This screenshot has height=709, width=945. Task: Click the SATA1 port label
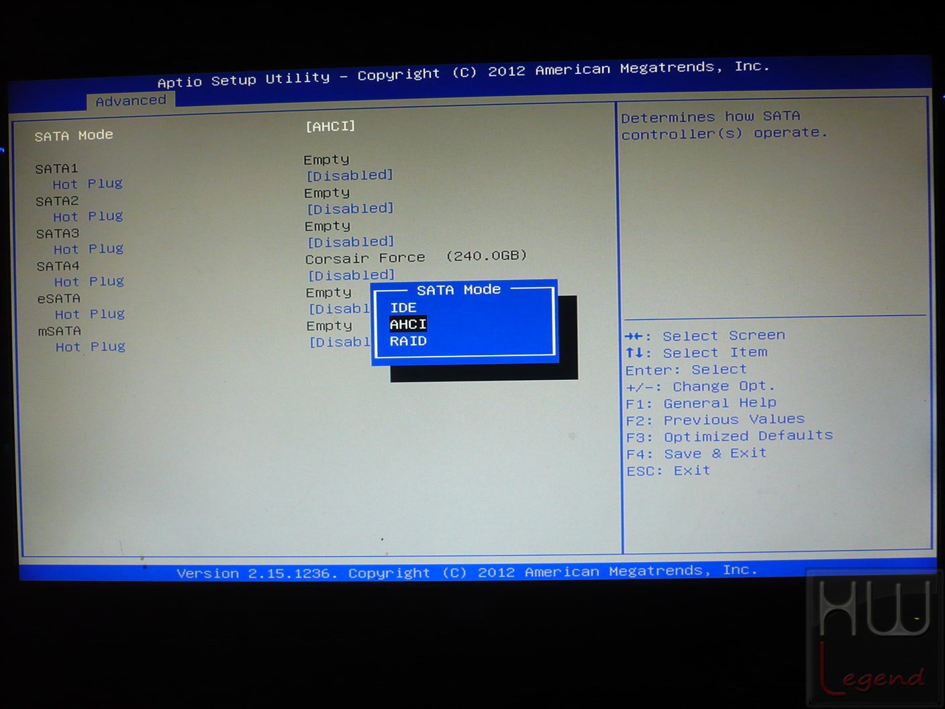57,169
